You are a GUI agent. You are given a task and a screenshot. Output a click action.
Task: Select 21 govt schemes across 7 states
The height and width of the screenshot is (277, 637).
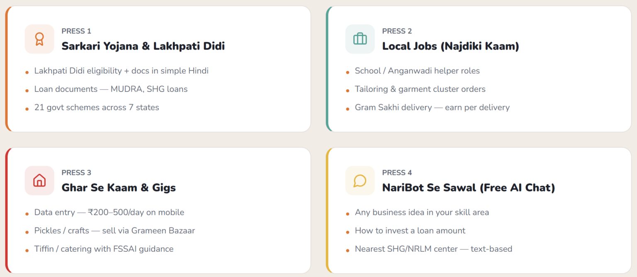click(97, 107)
